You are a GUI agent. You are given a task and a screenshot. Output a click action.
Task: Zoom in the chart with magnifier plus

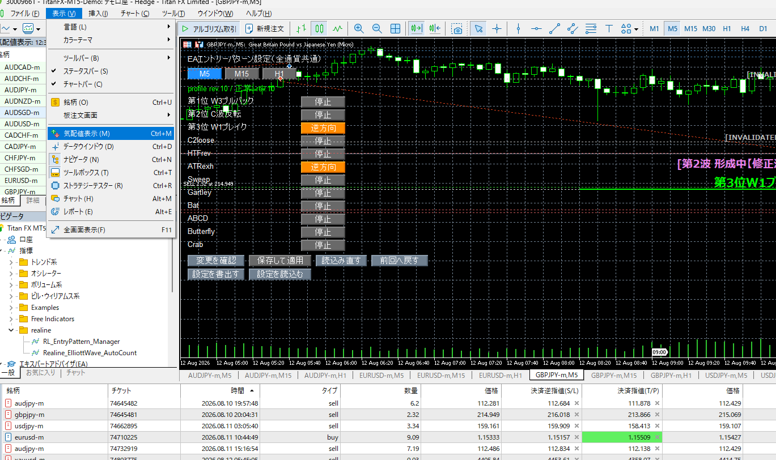[x=359, y=28]
